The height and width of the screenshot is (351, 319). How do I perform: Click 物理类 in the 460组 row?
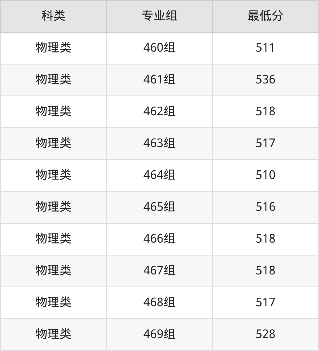point(53,48)
